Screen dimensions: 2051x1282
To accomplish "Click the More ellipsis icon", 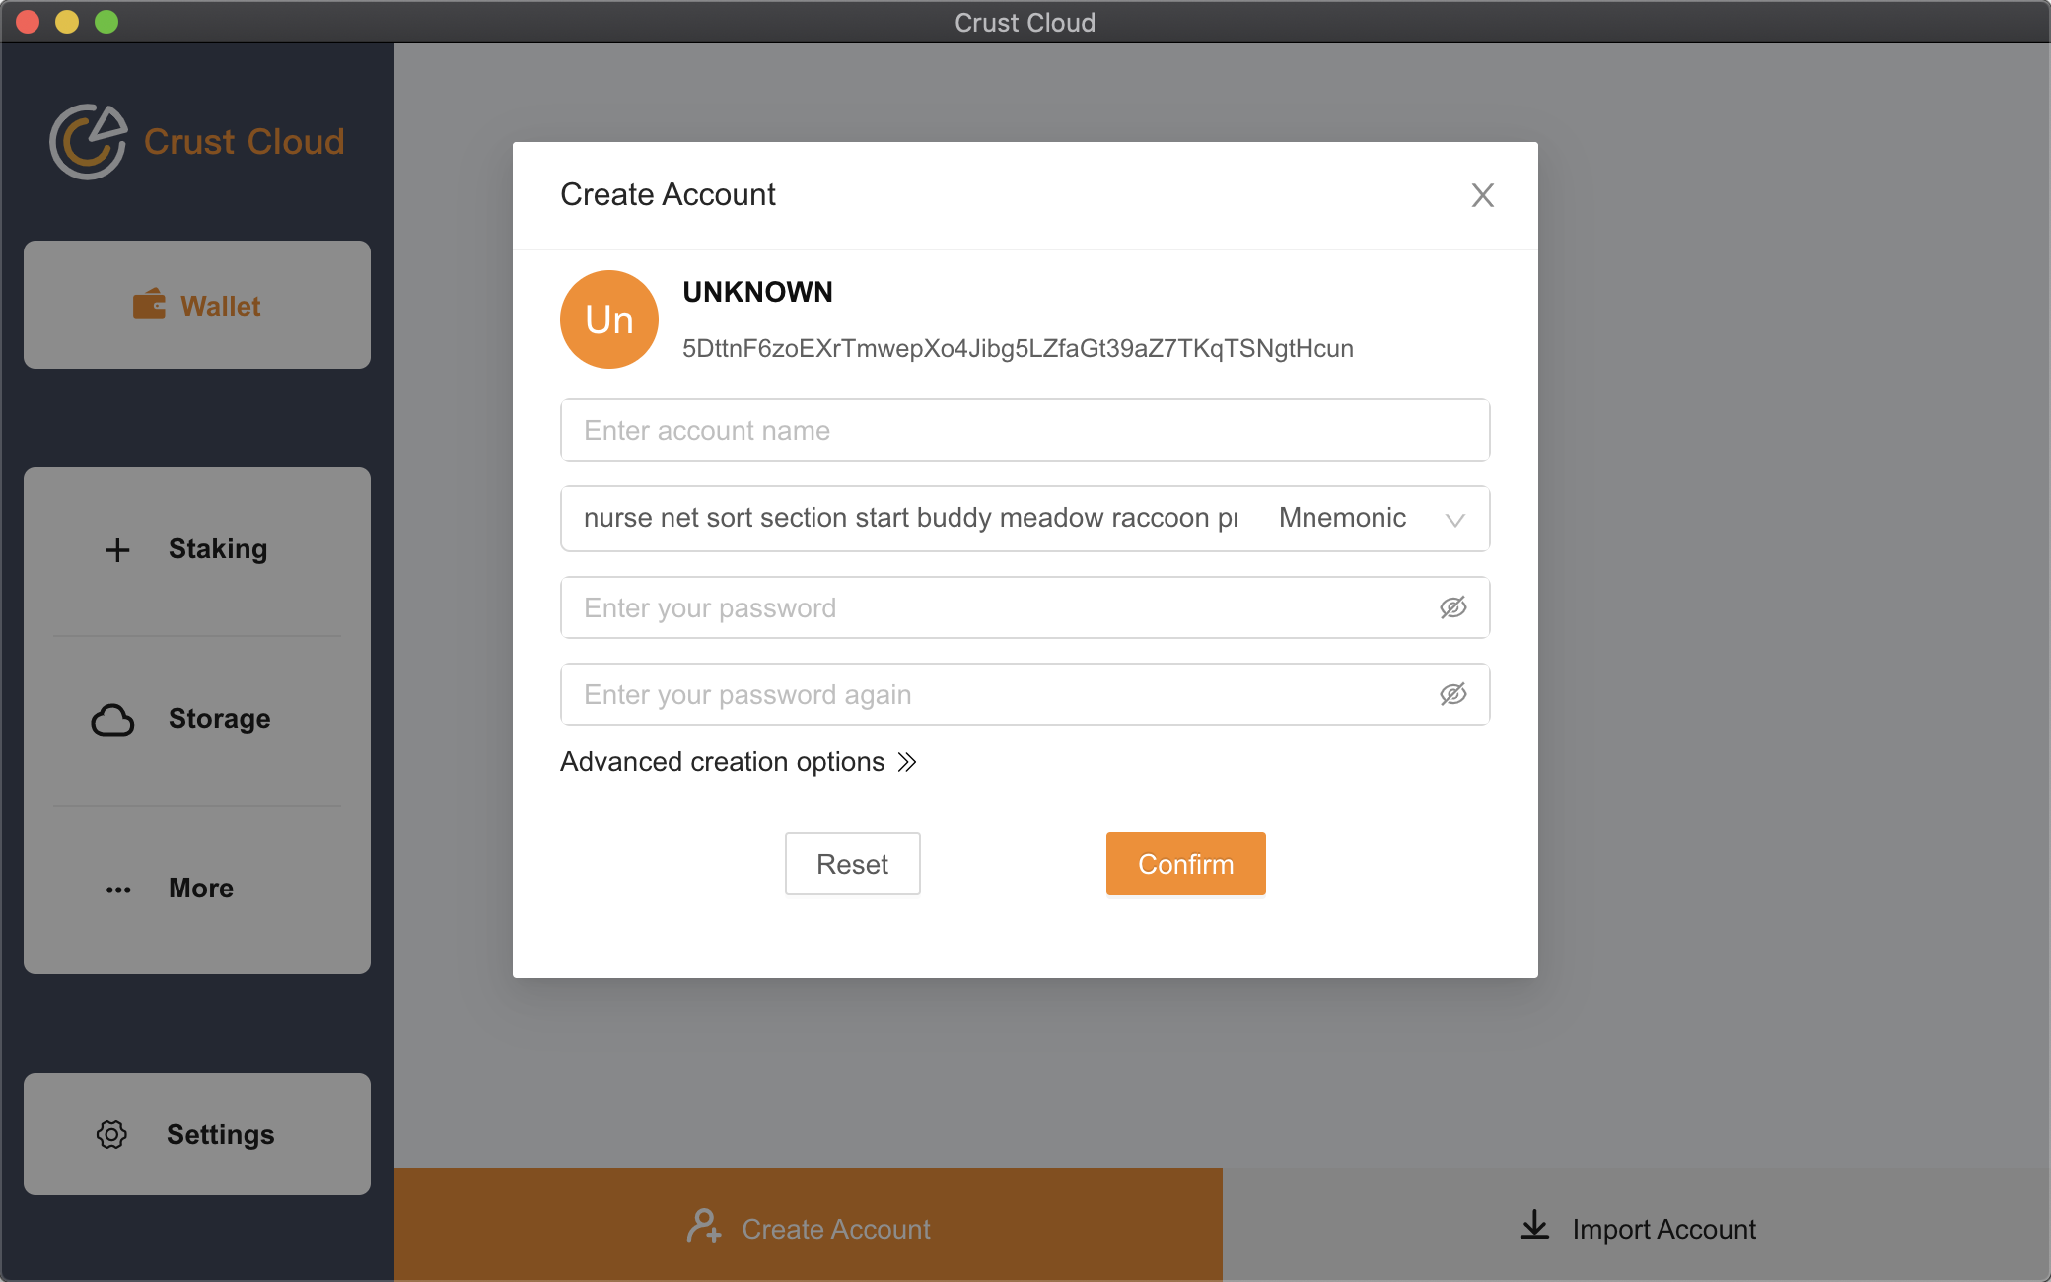I will [x=118, y=890].
